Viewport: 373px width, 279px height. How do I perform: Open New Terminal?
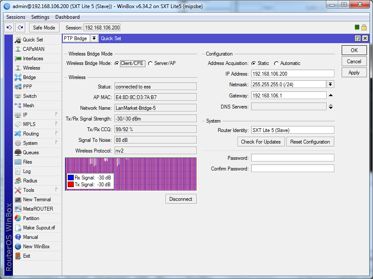click(x=37, y=200)
